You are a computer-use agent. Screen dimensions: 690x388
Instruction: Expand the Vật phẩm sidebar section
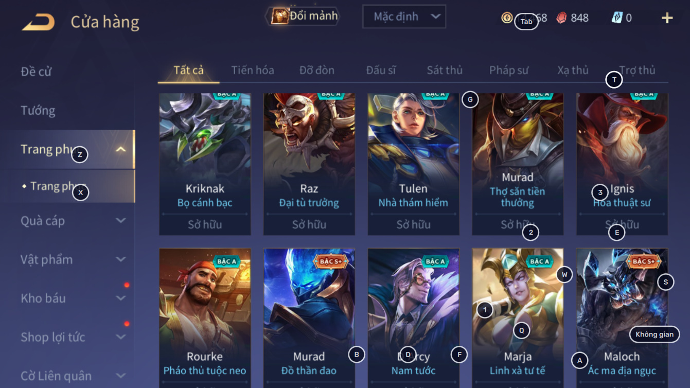pos(121,259)
